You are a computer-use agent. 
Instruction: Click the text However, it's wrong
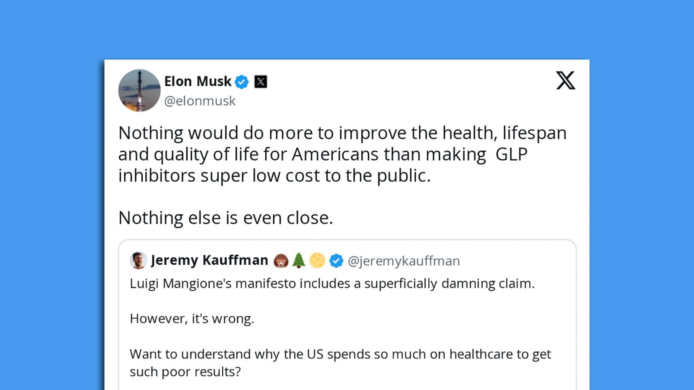[x=192, y=318]
